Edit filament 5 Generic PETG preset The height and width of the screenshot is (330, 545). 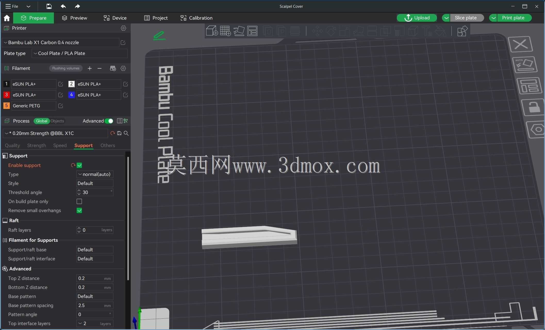click(61, 106)
